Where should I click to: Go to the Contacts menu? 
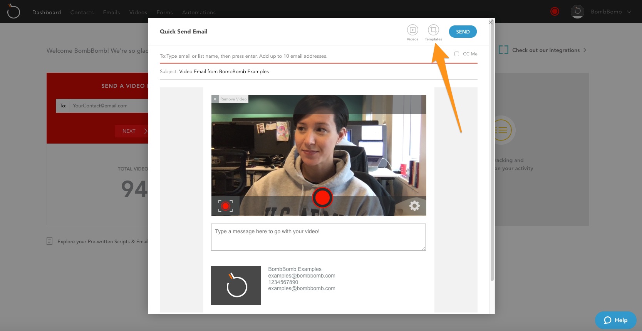click(82, 12)
